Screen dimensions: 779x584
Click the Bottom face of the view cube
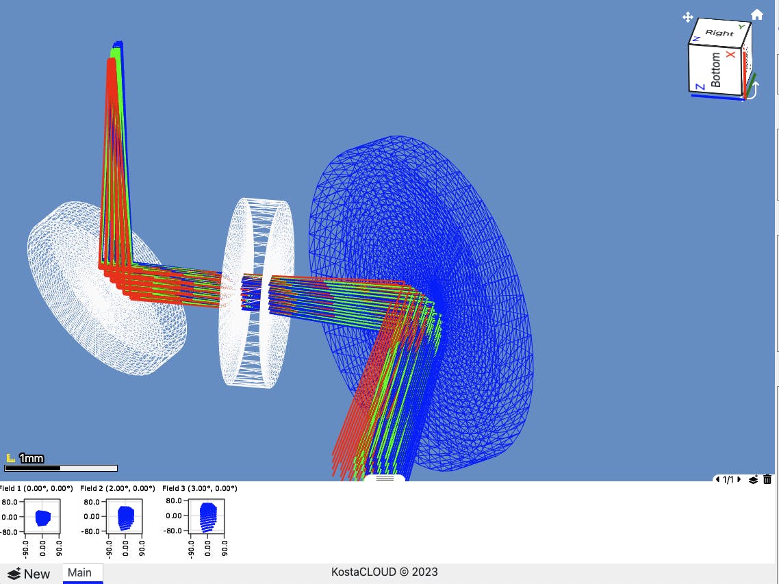(715, 70)
